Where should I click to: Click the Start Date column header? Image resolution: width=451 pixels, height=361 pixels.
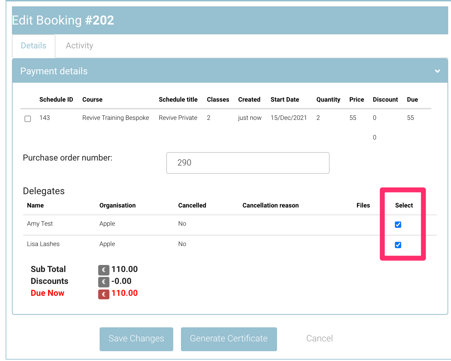pyautogui.click(x=284, y=100)
